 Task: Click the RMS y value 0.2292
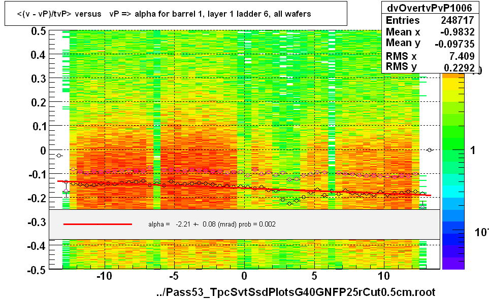tap(459, 67)
